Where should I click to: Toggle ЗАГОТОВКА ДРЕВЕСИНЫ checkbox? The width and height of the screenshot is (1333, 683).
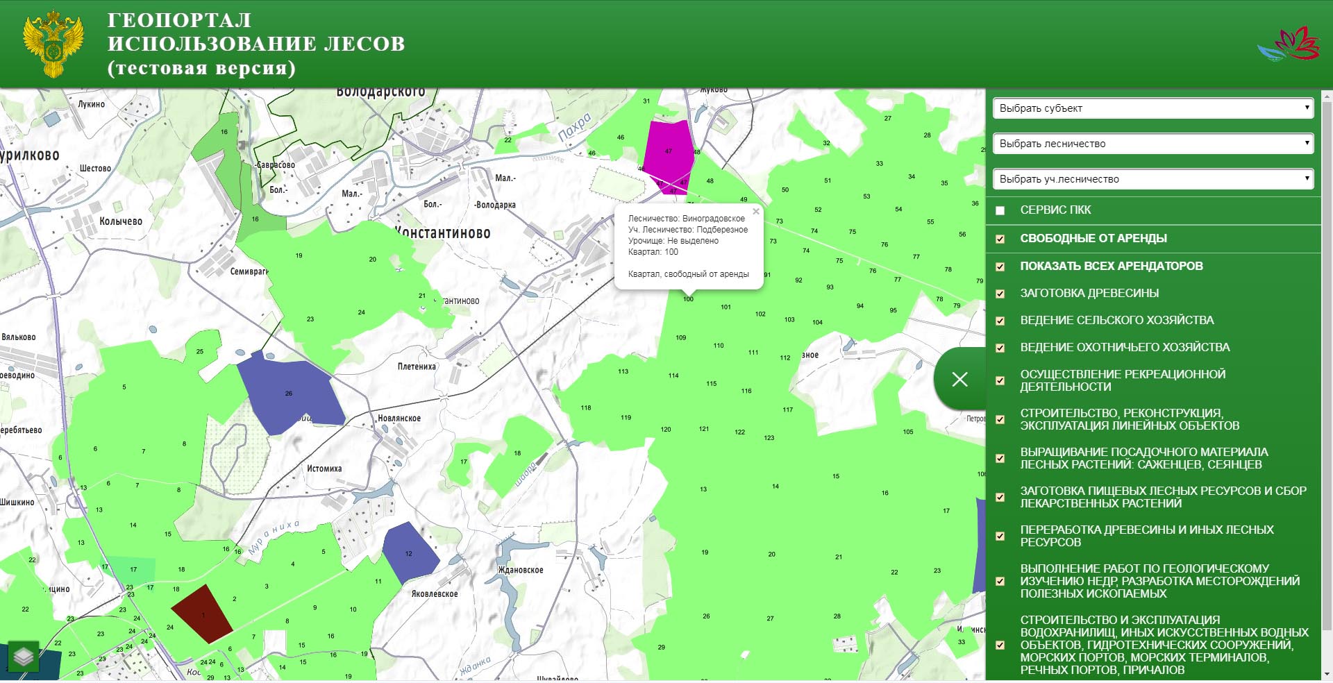(x=1000, y=294)
